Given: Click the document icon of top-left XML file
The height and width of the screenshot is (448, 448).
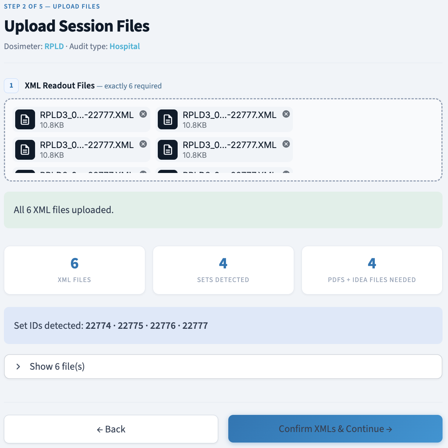Looking at the screenshot, I should (25, 120).
